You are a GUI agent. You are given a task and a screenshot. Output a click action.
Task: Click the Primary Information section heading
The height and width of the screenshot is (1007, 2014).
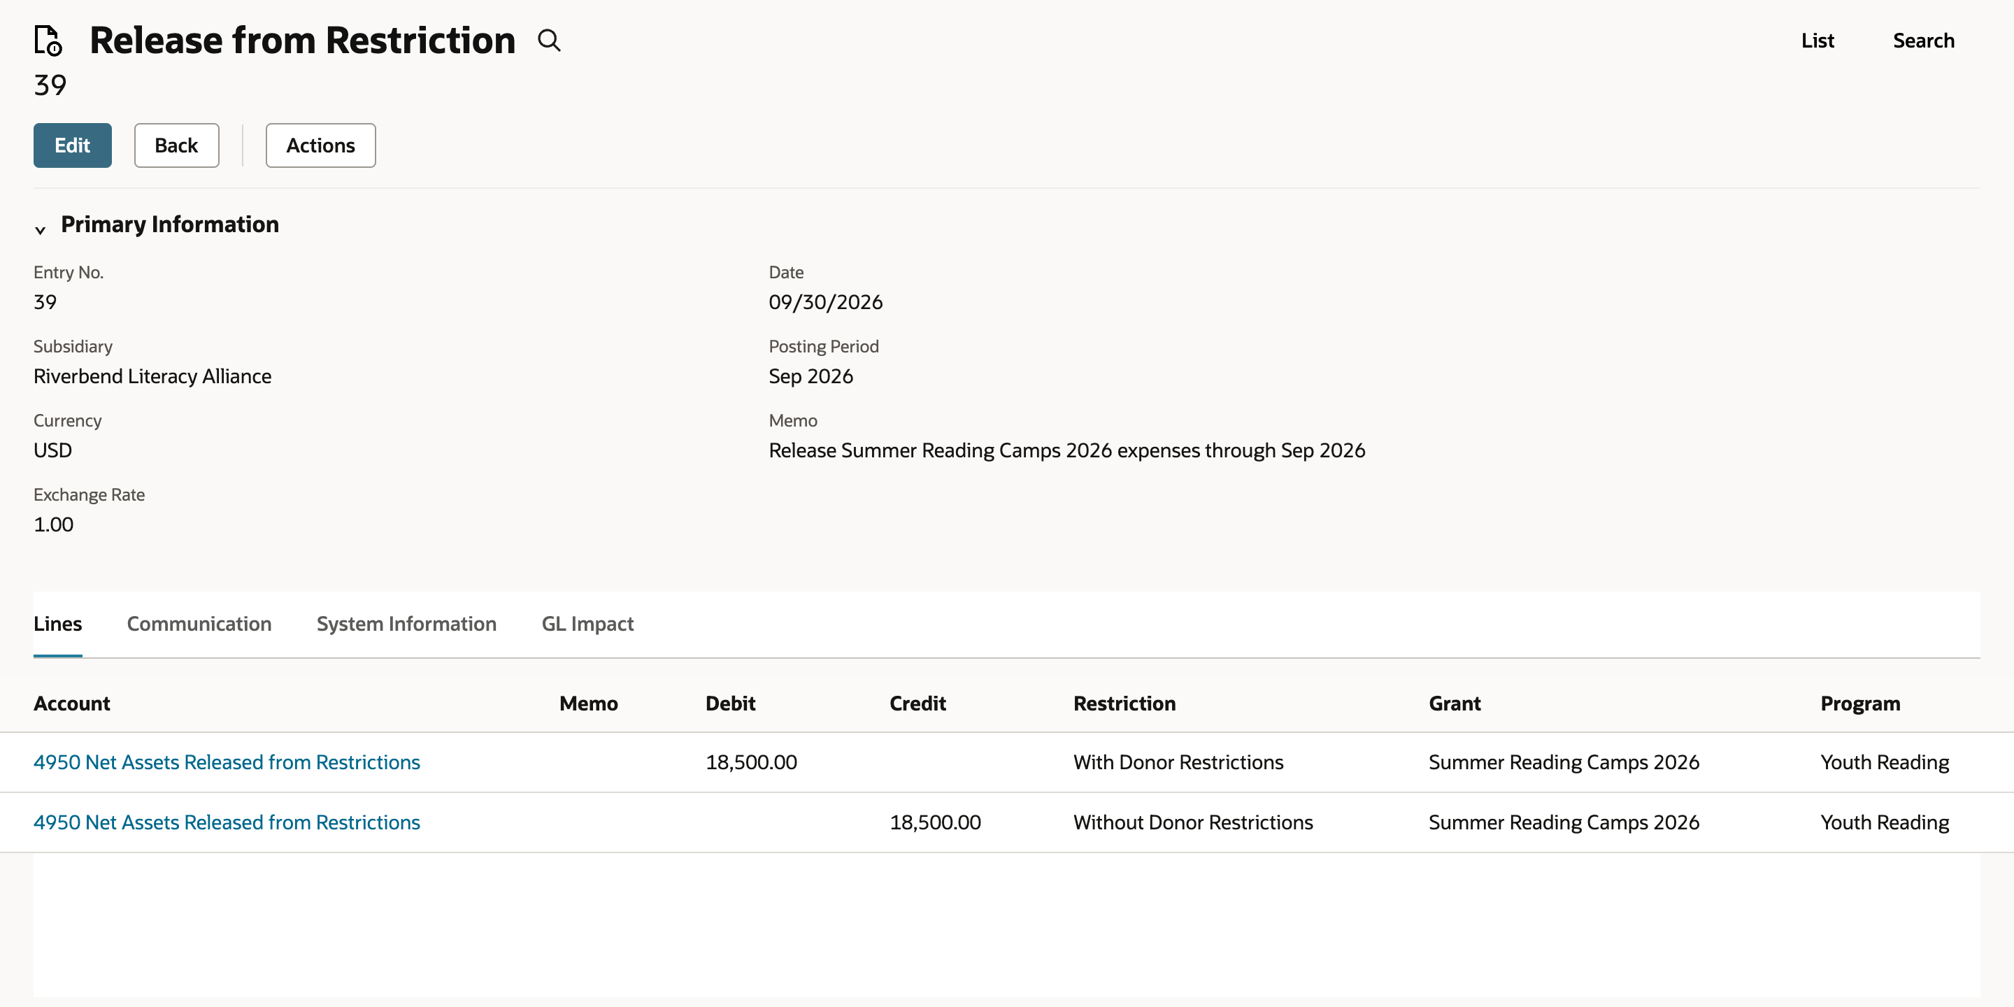pyautogui.click(x=170, y=224)
